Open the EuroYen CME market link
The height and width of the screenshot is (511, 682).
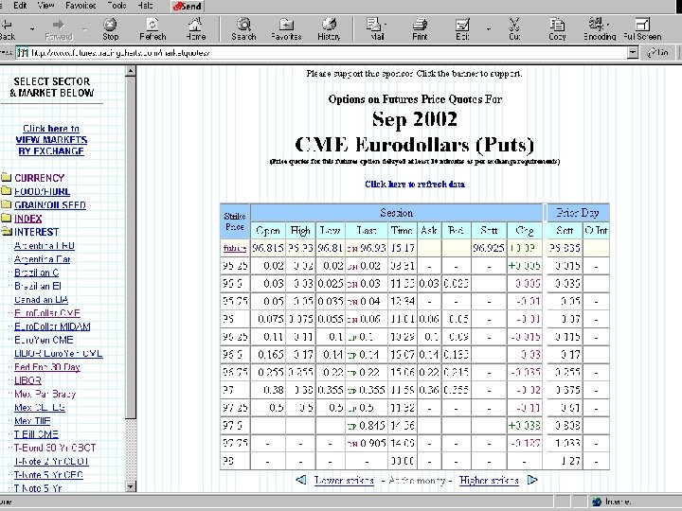pos(44,340)
